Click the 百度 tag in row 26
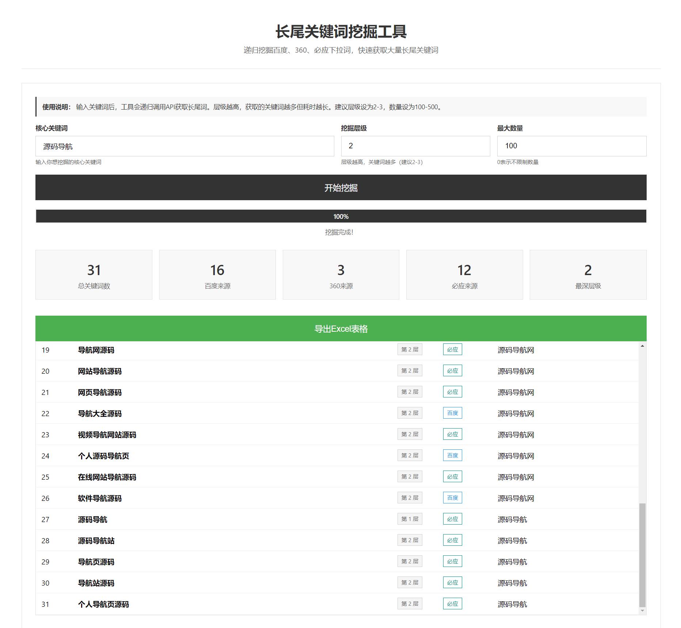 452,498
